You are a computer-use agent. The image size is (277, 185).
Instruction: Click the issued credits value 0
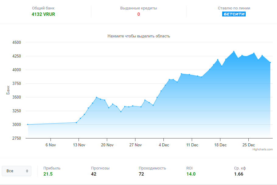(x=138, y=14)
